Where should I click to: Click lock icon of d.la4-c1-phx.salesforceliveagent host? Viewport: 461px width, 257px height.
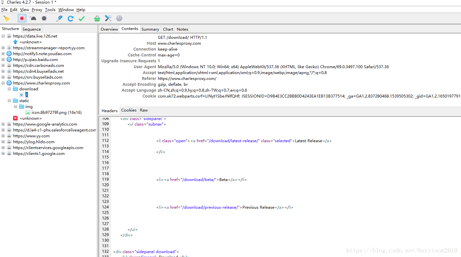point(9,130)
